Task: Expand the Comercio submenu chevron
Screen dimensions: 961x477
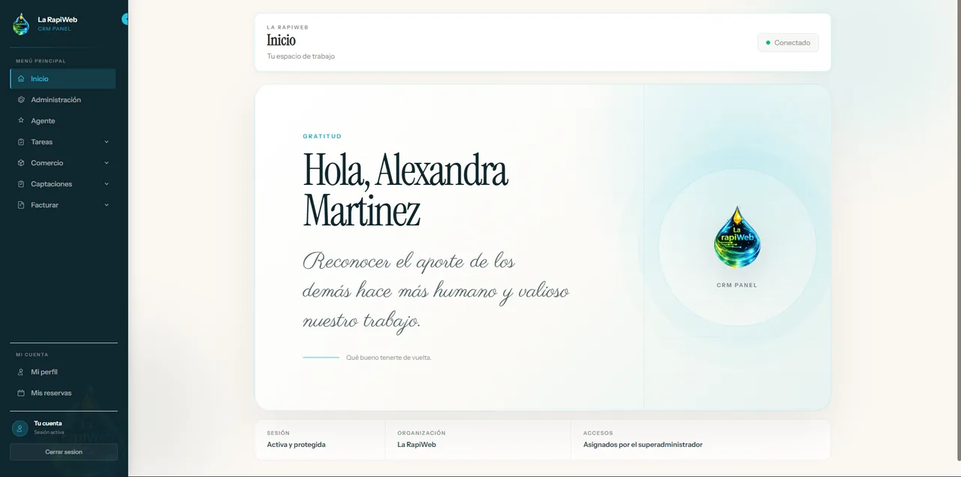Action: tap(107, 163)
